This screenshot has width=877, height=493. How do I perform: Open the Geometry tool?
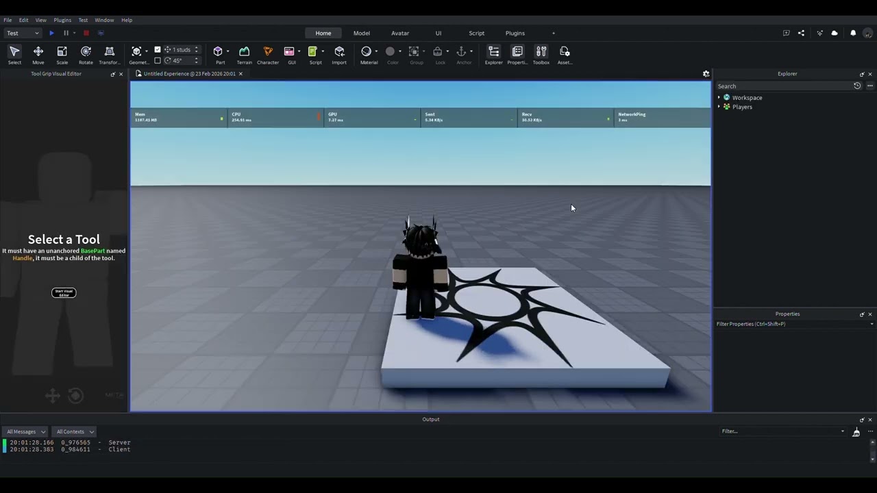pyautogui.click(x=138, y=55)
